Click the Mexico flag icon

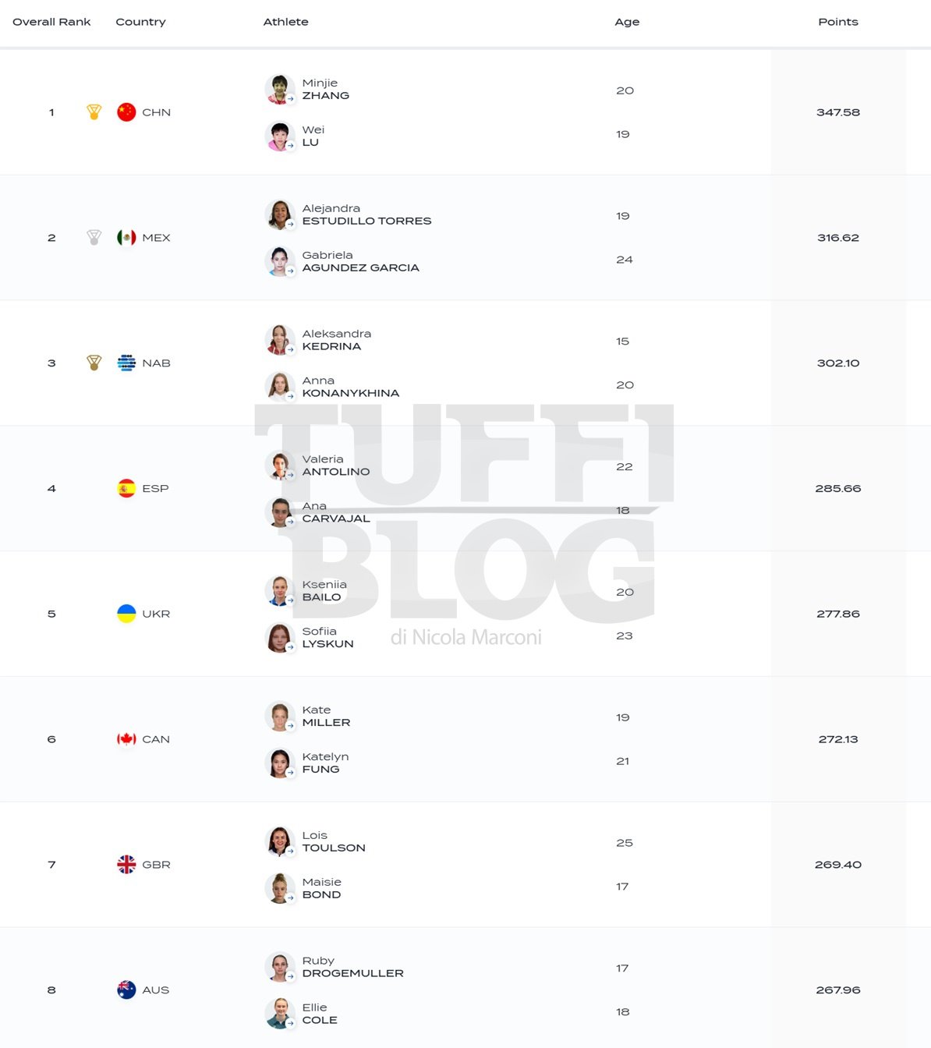pos(126,238)
